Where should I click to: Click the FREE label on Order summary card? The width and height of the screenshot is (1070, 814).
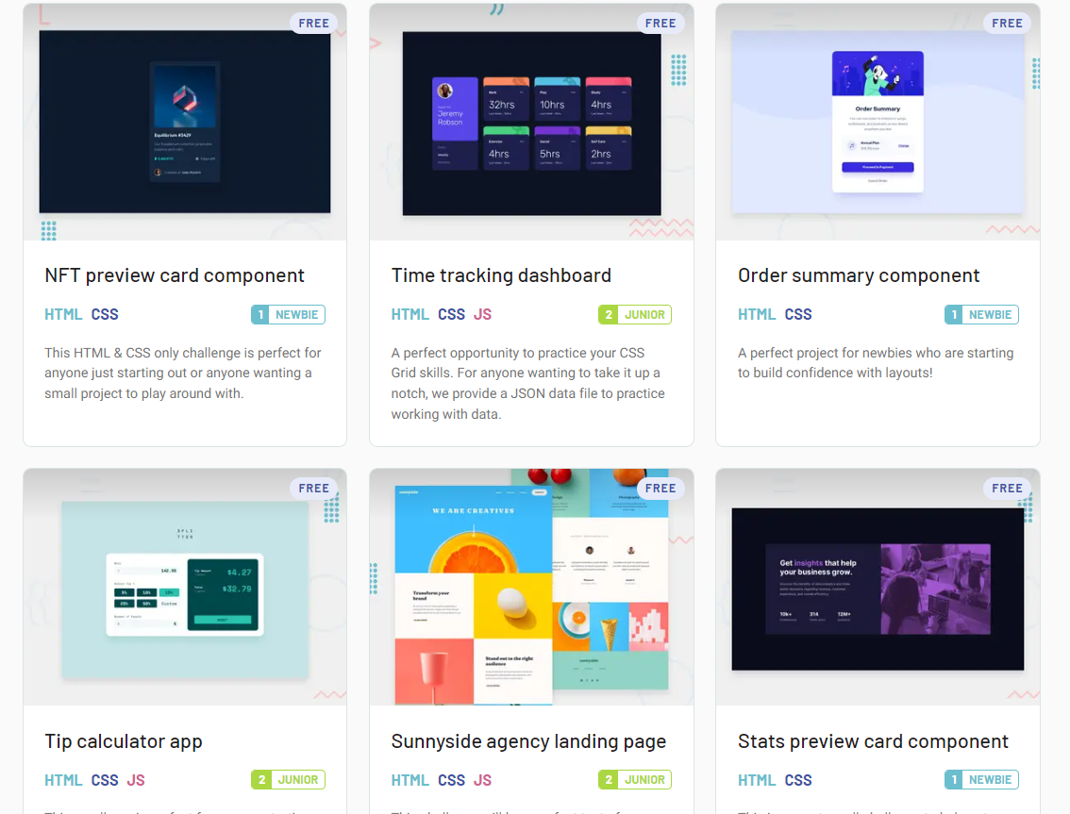[1007, 24]
